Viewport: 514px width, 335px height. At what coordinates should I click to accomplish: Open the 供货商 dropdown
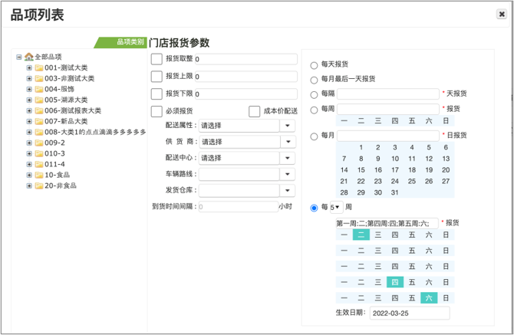[x=288, y=142]
